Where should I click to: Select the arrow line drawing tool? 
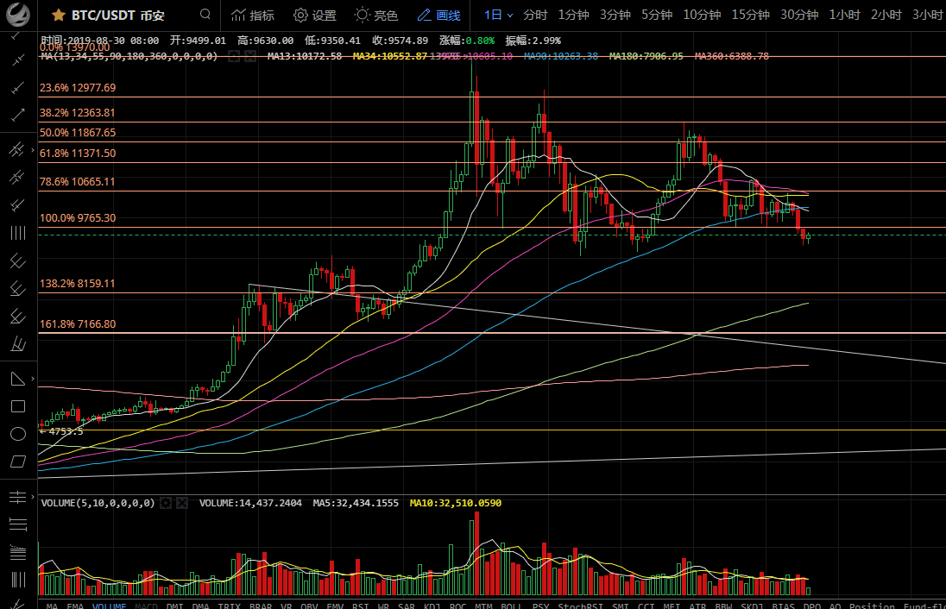[x=18, y=114]
